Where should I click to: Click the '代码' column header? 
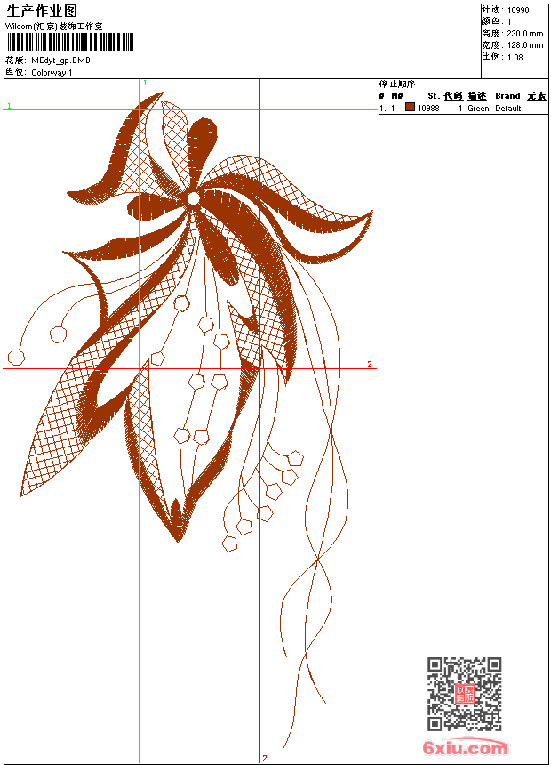click(453, 96)
